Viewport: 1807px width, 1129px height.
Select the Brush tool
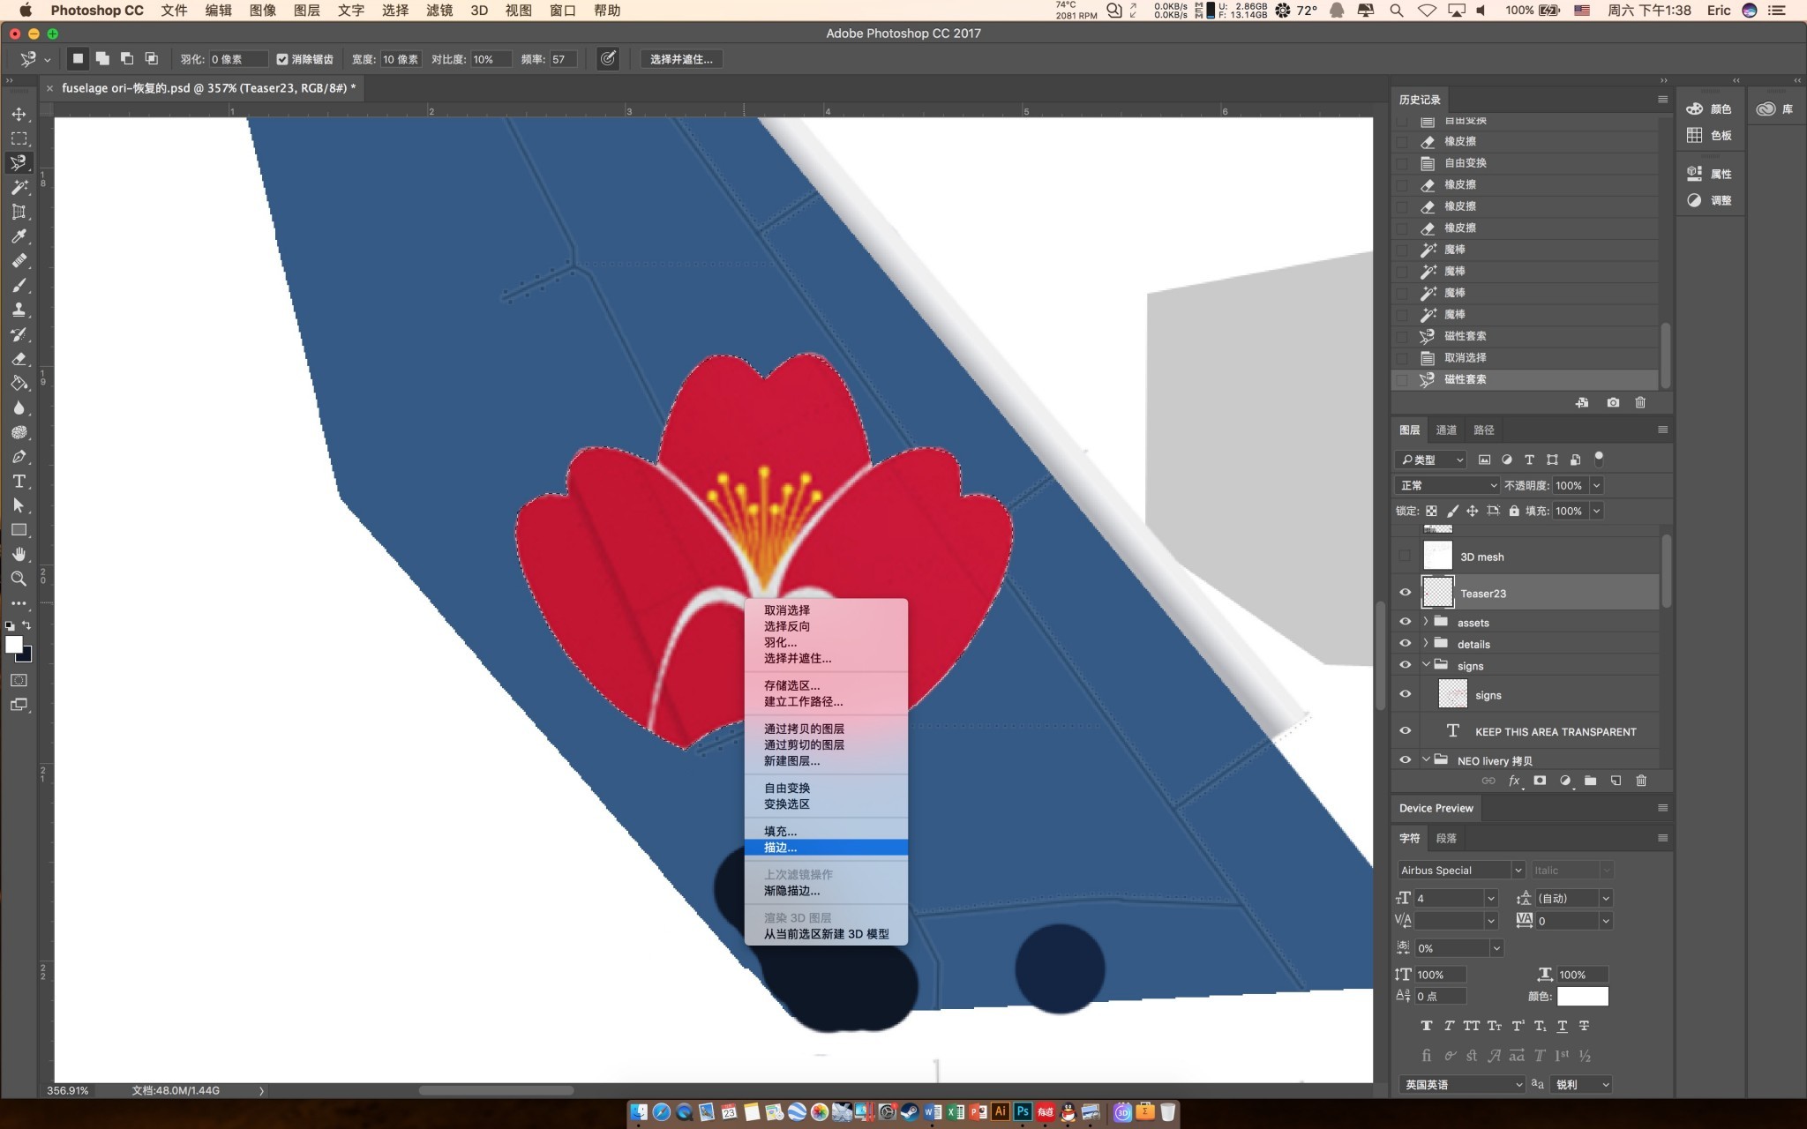point(19,285)
